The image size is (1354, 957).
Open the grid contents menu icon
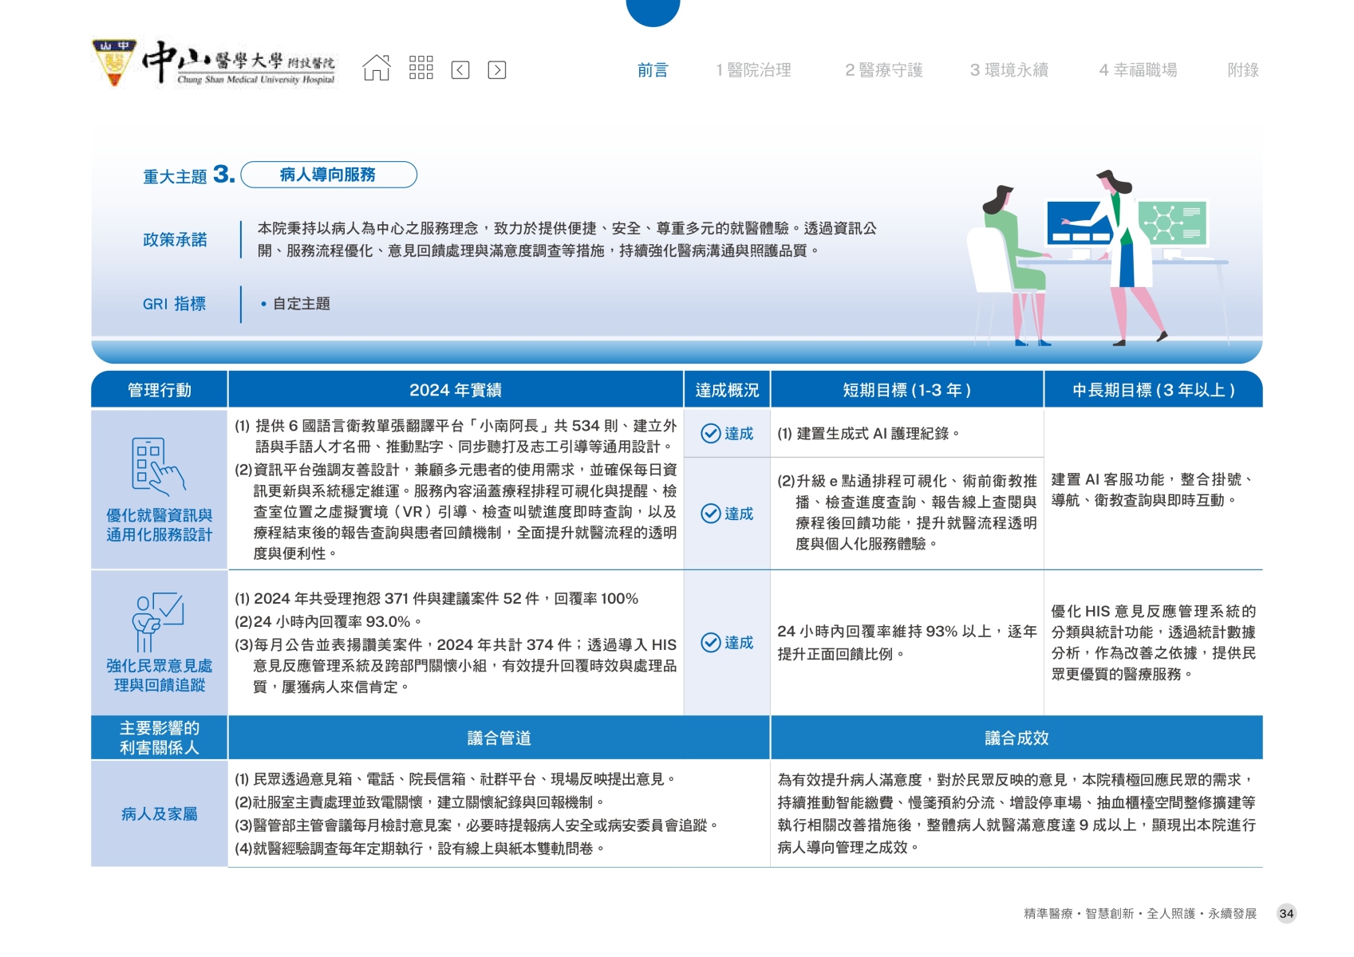click(x=420, y=69)
